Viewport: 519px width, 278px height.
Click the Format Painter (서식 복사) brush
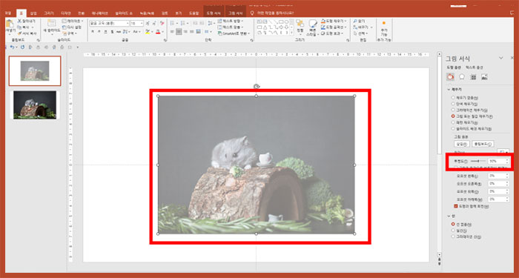click(27, 33)
